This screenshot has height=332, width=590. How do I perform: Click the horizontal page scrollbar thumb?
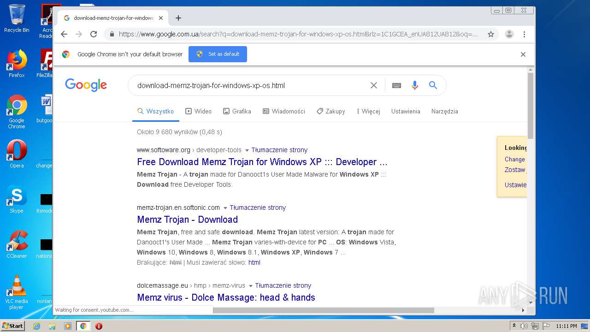(324, 310)
